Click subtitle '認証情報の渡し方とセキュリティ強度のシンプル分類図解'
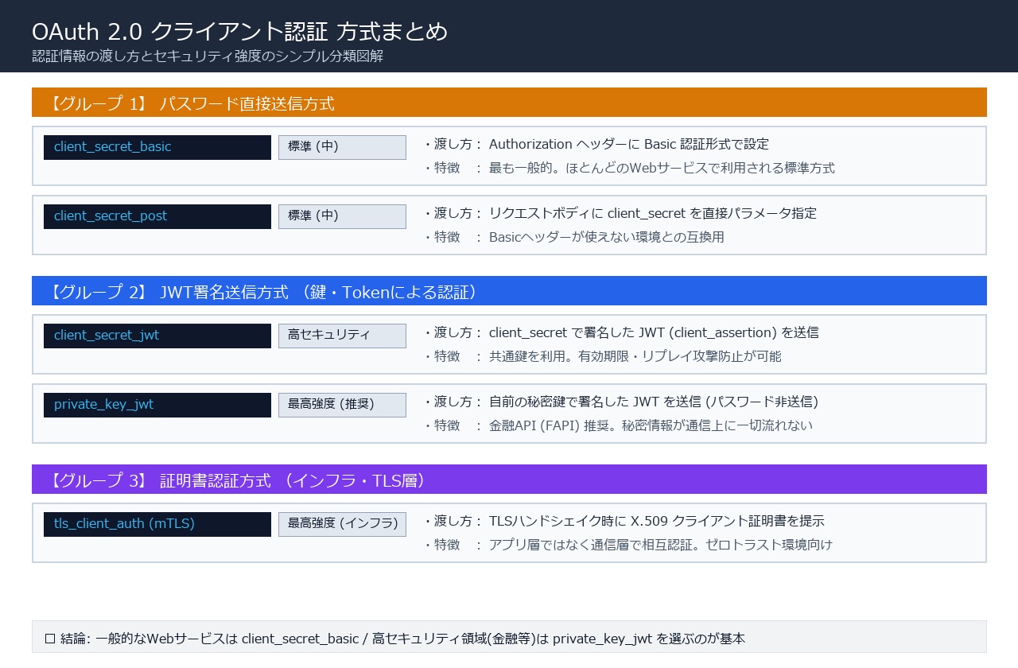Image resolution: width=1018 pixels, height=668 pixels. [x=208, y=56]
